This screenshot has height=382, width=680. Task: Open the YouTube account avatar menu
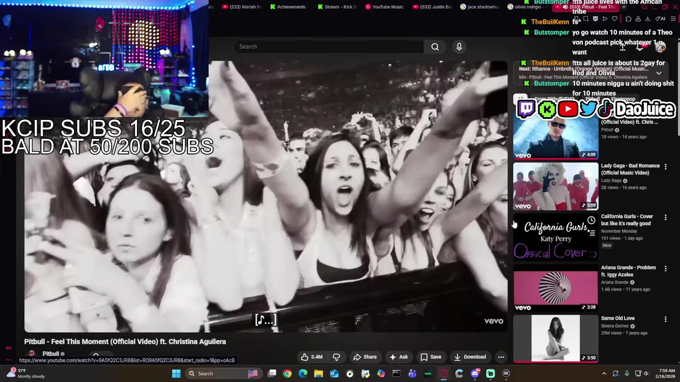point(660,47)
